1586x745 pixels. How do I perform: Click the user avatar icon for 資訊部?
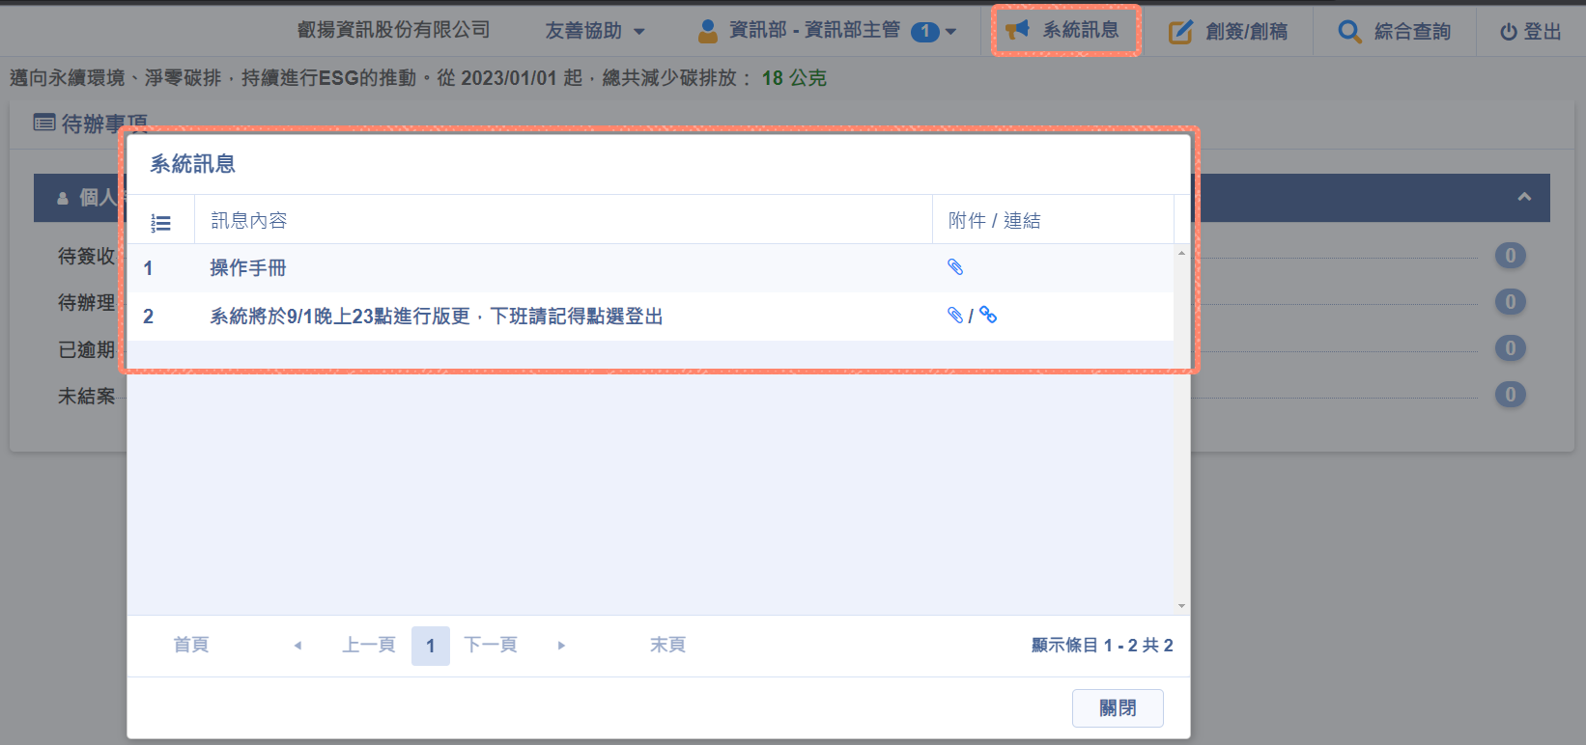pyautogui.click(x=708, y=31)
